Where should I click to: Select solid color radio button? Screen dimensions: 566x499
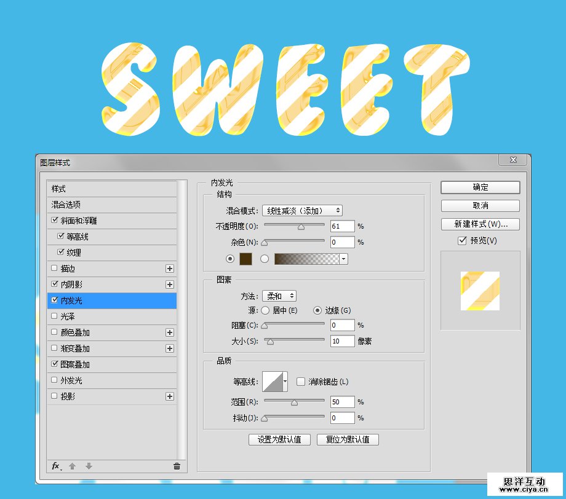click(x=230, y=259)
